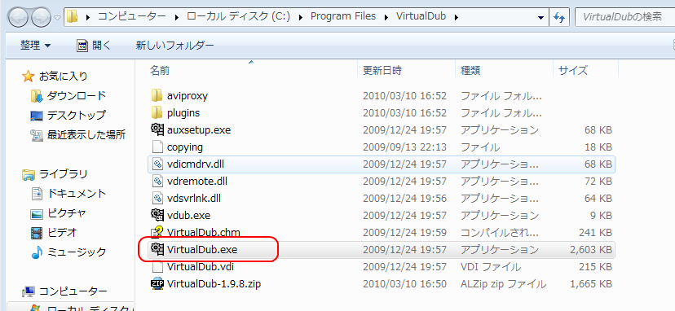
Task: Select the VirtualDub.chm file name
Action: pyautogui.click(x=204, y=232)
